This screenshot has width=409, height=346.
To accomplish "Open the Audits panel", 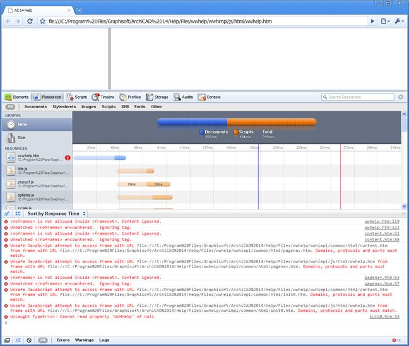I will [183, 97].
